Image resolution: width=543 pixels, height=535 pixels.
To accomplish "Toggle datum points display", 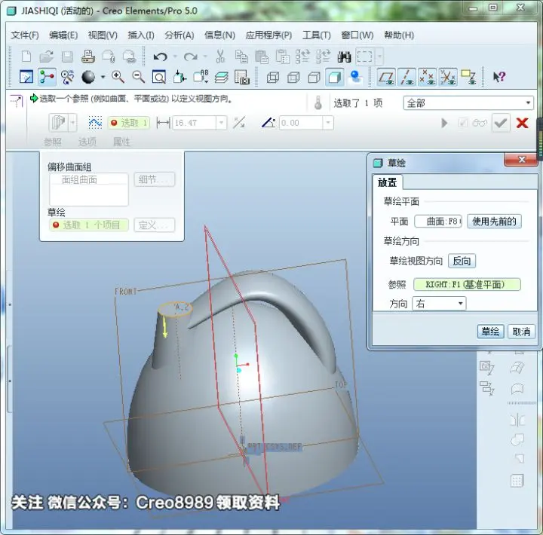I will click(428, 77).
